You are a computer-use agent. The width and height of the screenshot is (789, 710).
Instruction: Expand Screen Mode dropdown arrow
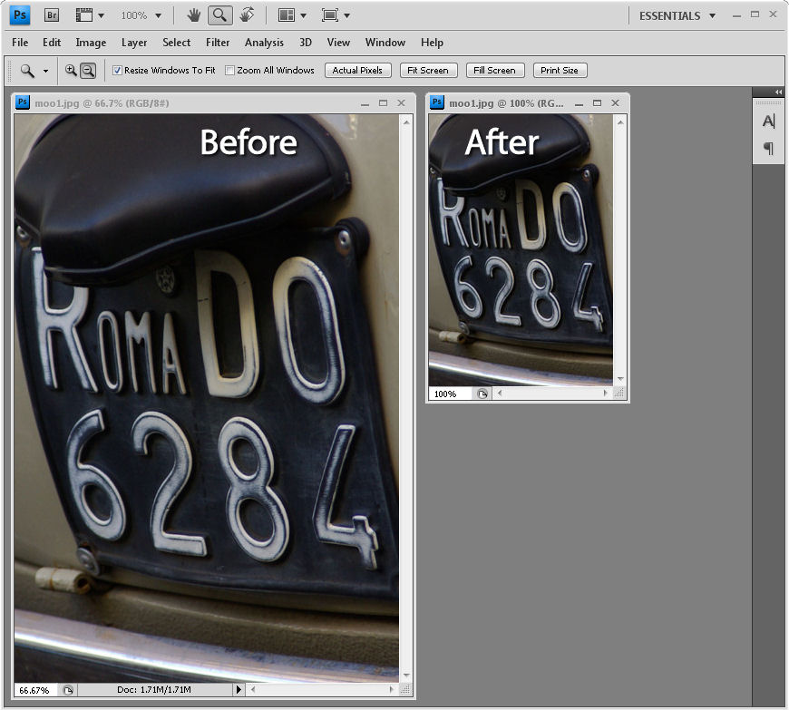point(346,15)
